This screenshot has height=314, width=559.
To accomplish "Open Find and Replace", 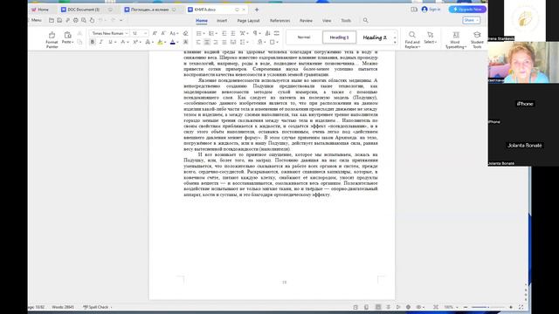I will tap(412, 39).
